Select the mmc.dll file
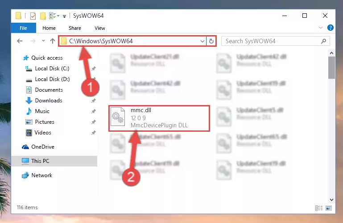This screenshot has height=223, width=343. (x=159, y=118)
